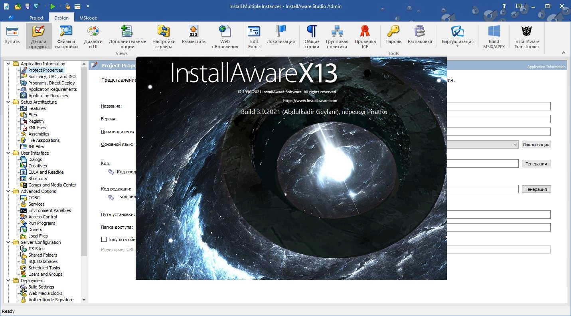This screenshot has width=571, height=316.
Task: Open the Виртуализация dropdown
Action: [x=457, y=36]
